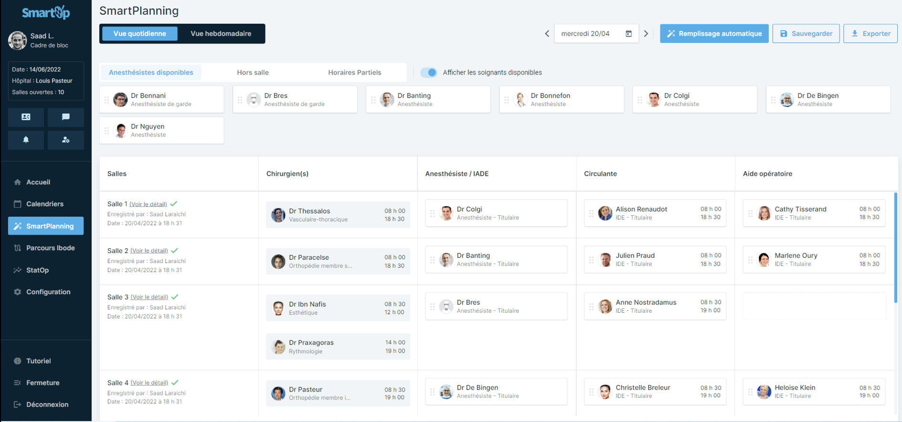The height and width of the screenshot is (422, 902).
Task: Open the ID card icon in sidebar
Action: coord(26,117)
